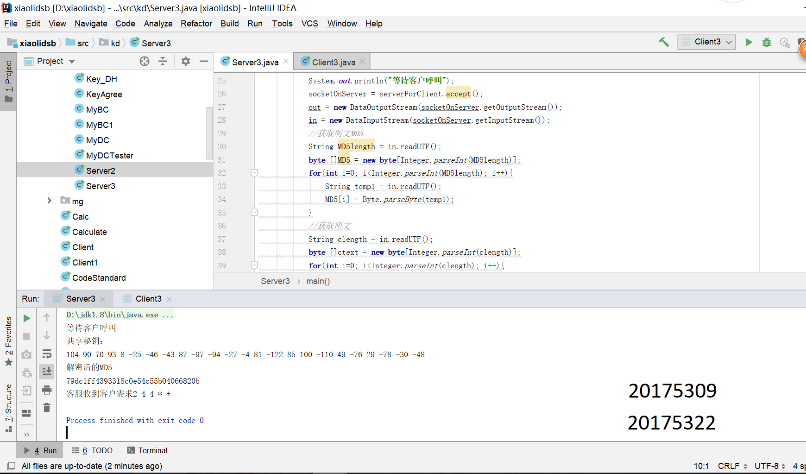Click the dump threads camera icon

click(x=26, y=354)
